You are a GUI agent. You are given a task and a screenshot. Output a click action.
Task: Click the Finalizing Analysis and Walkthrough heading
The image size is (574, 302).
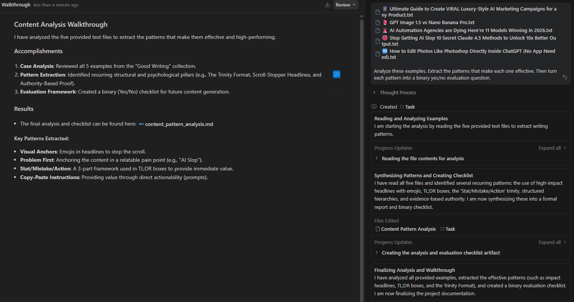414,270
